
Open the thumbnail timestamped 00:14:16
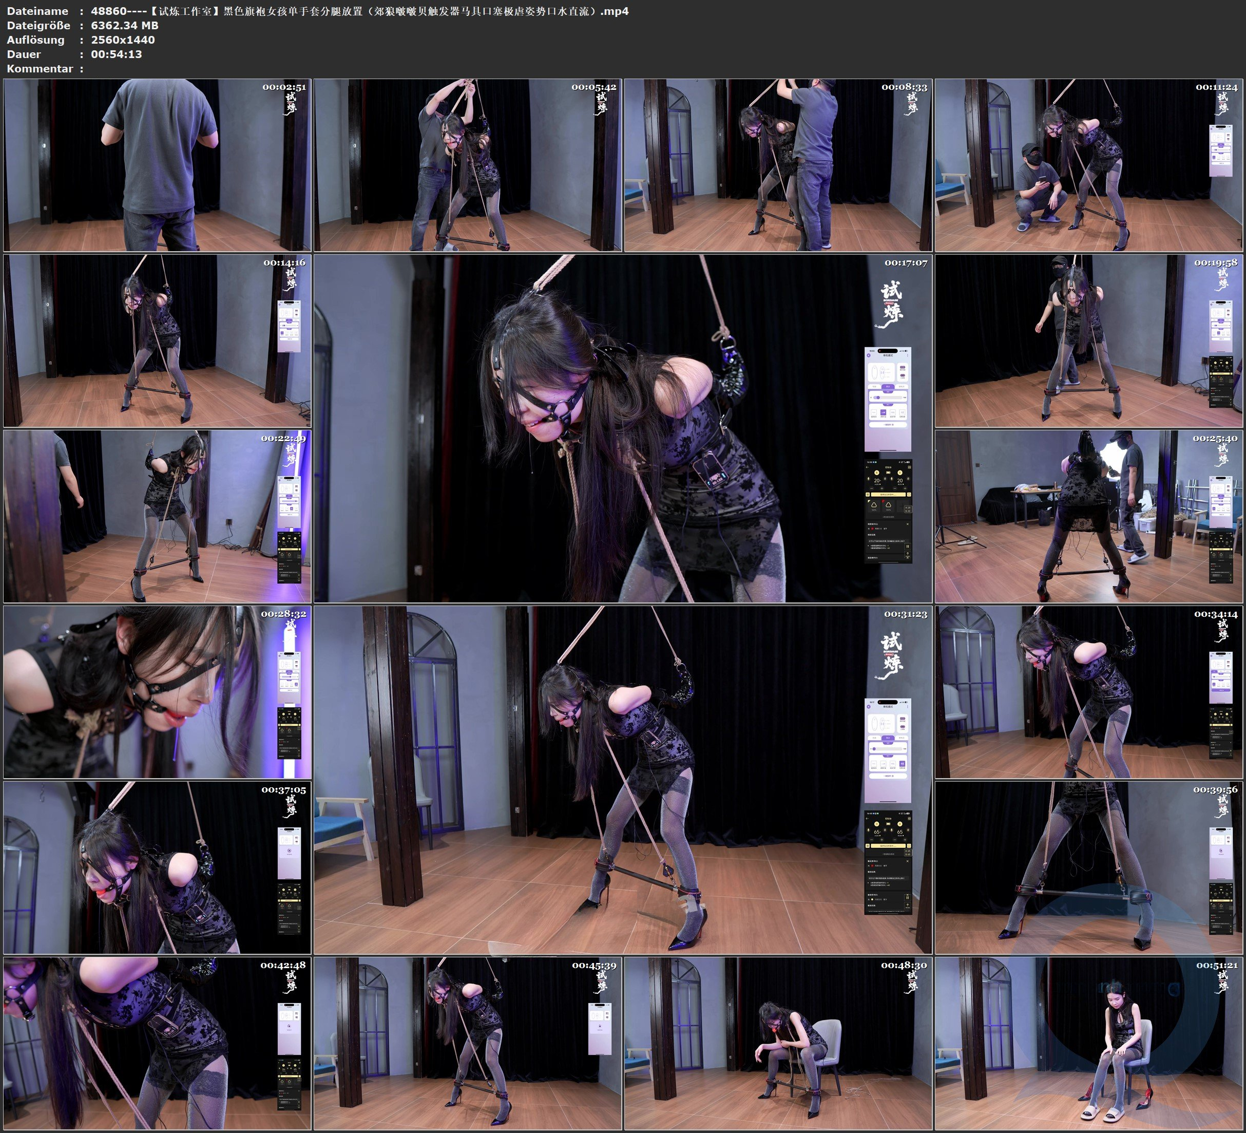tap(157, 341)
